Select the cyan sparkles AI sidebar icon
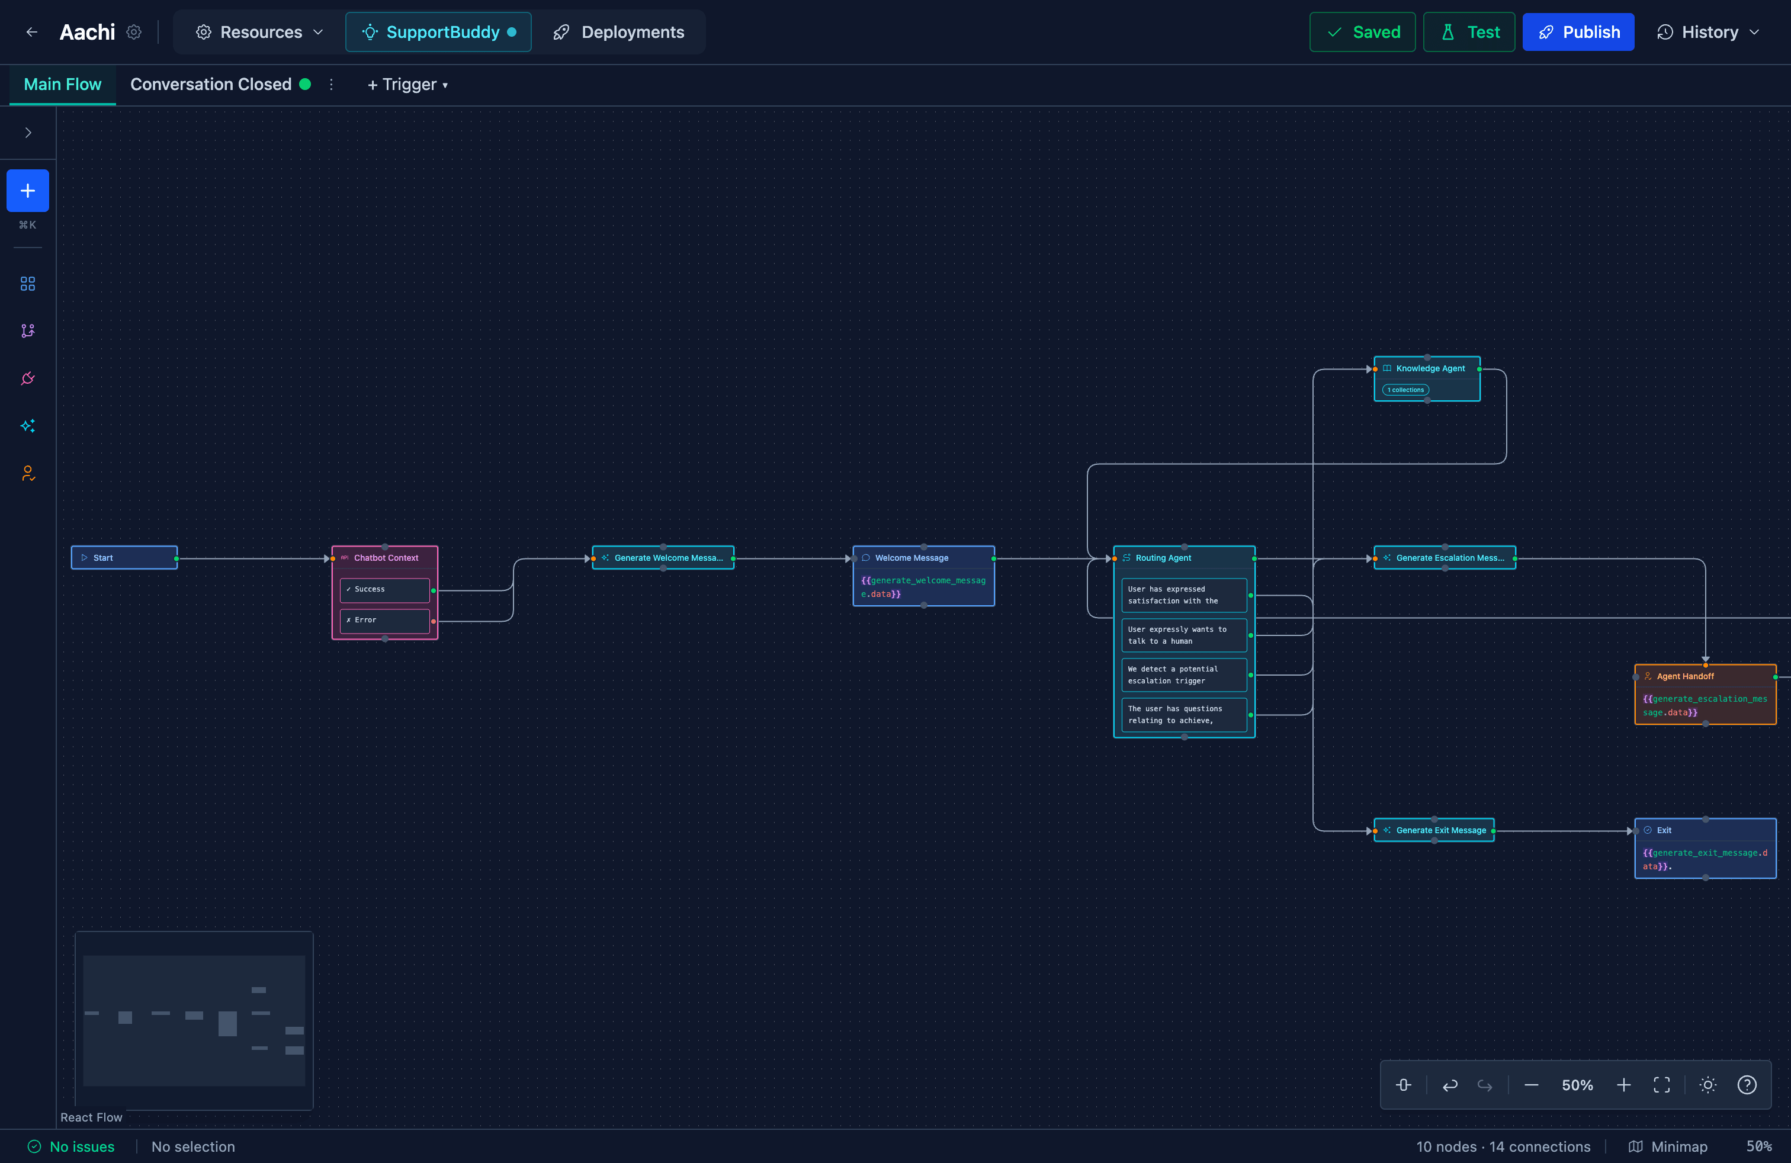1791x1163 pixels. coord(28,426)
